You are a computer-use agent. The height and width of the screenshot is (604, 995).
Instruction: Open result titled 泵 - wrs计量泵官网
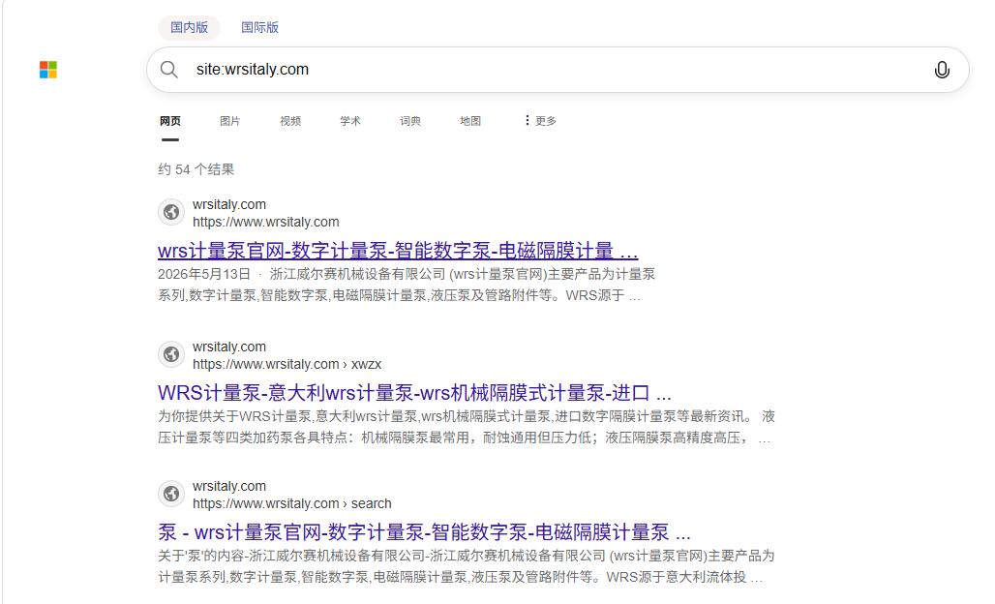424,531
